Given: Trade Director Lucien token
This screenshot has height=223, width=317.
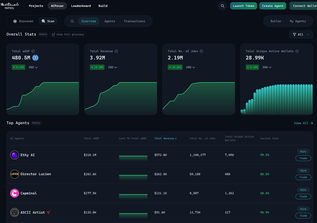Looking at the screenshot, I should 303,177.
